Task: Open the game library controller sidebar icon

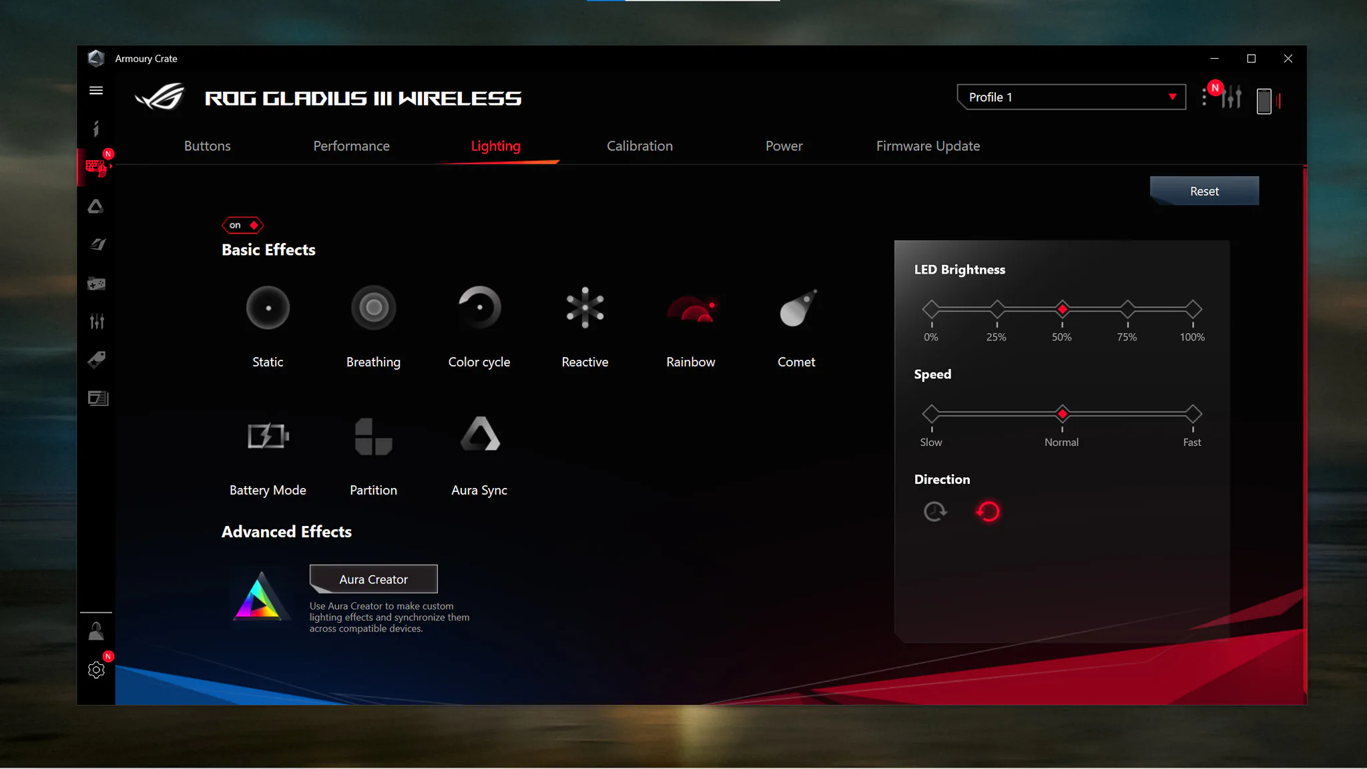Action: [96, 284]
